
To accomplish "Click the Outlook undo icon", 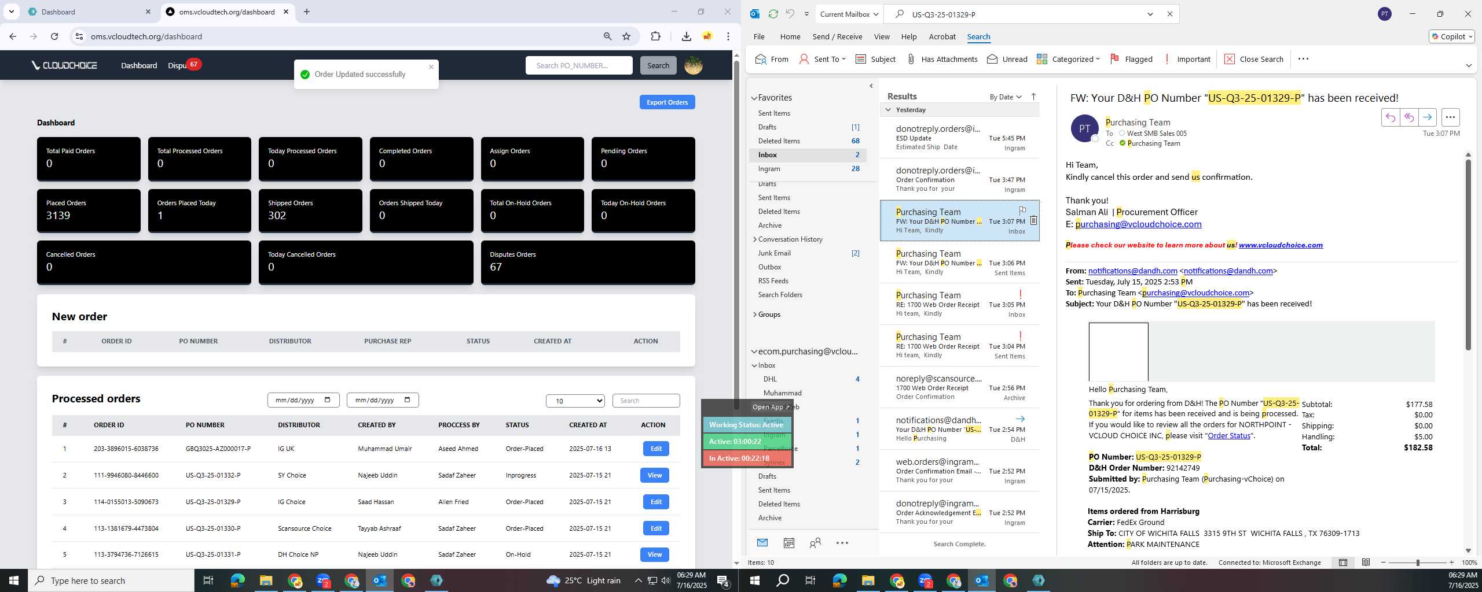I will pos(790,14).
